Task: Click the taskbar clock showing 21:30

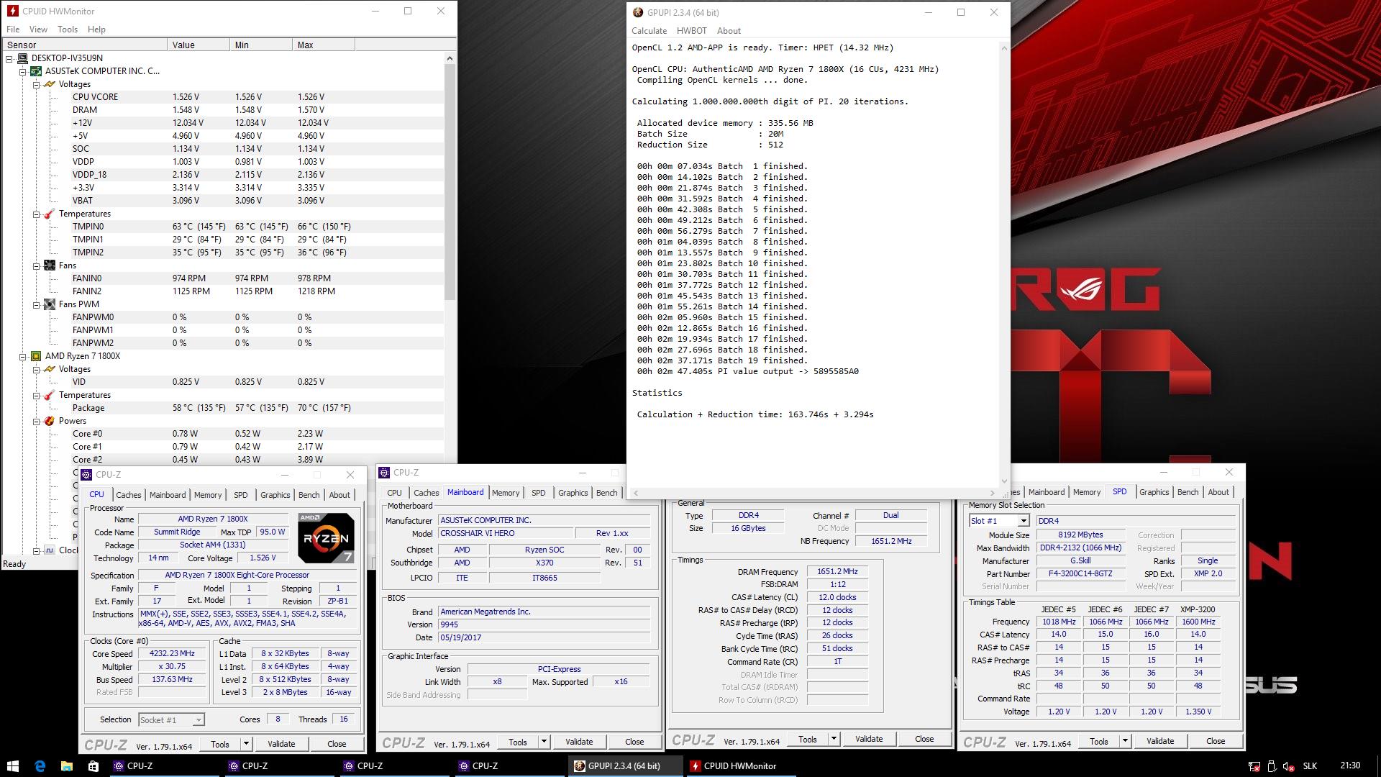Action: tap(1350, 765)
